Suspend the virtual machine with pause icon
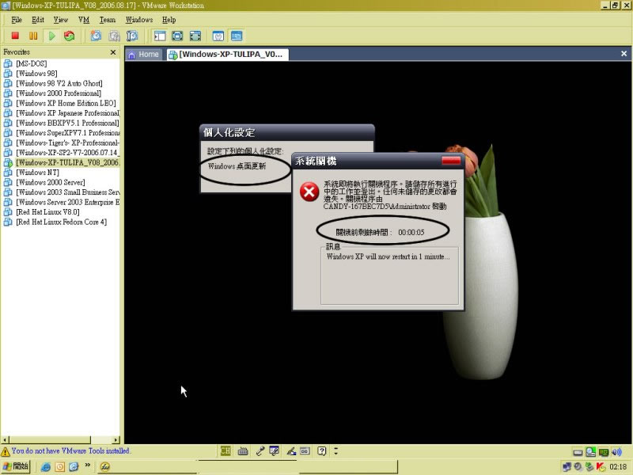This screenshot has height=475, width=633. click(33, 36)
